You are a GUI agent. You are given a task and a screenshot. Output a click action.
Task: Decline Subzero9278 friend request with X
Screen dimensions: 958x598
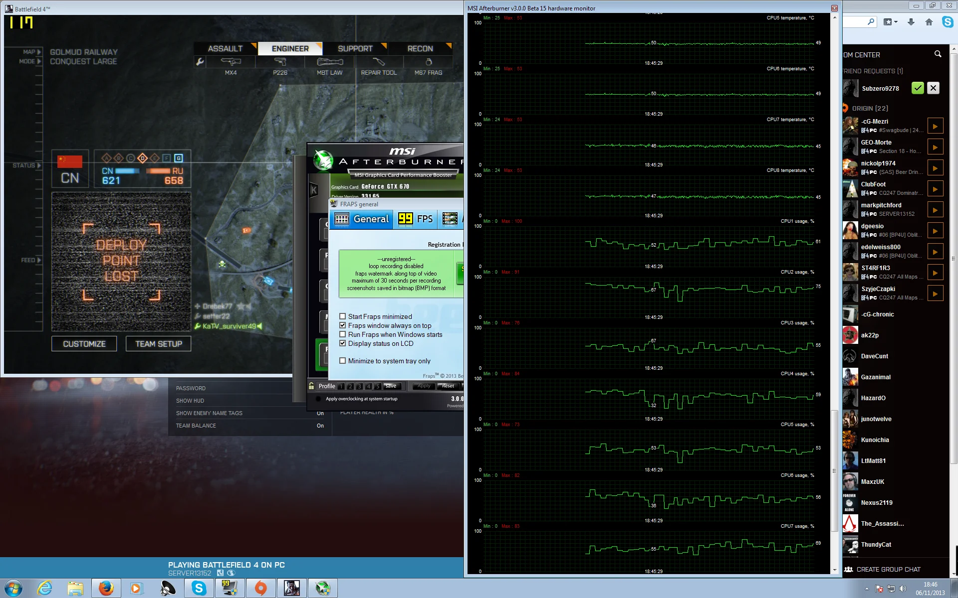[933, 88]
